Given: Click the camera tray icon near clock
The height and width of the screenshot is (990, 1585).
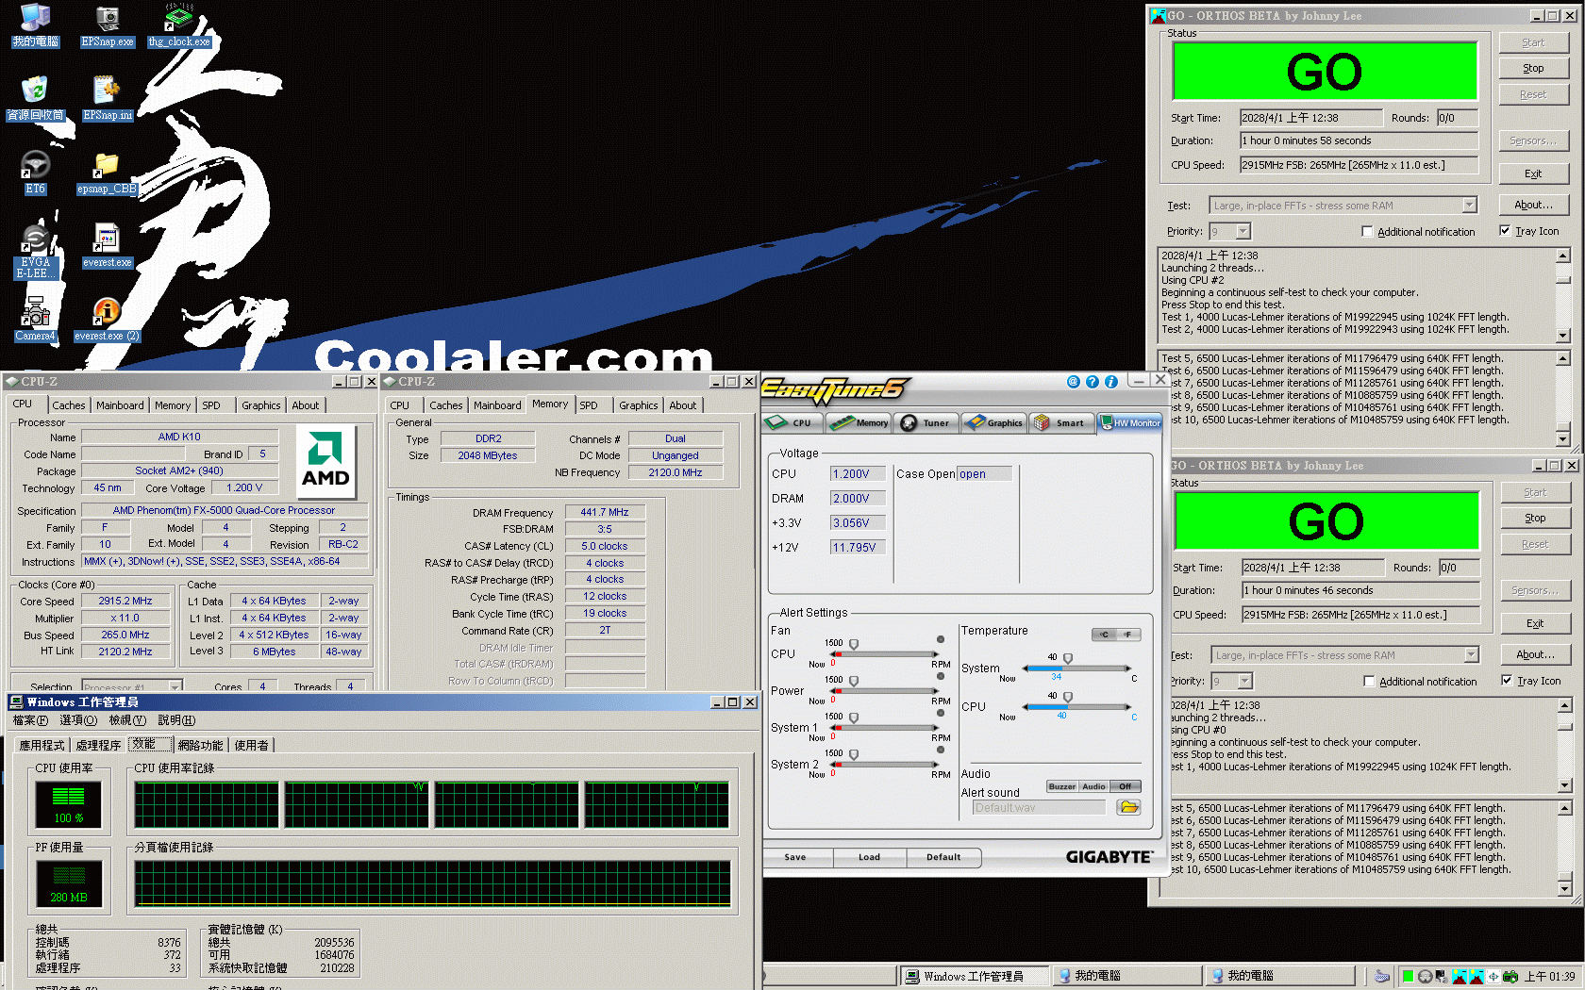Looking at the screenshot, I should (x=1510, y=977).
